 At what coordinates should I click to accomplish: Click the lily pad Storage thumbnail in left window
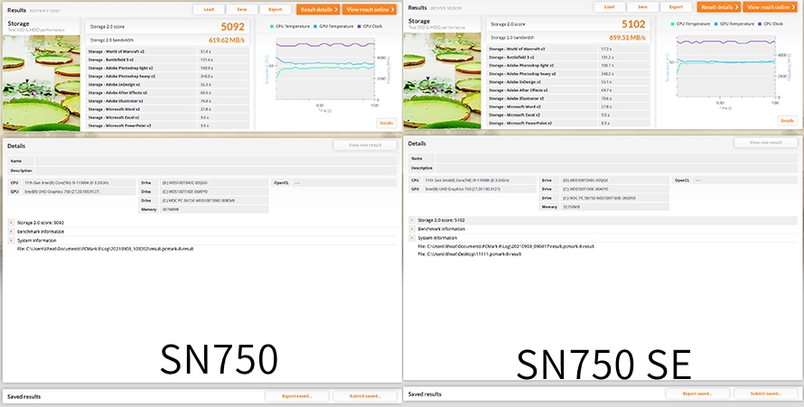tap(42, 83)
